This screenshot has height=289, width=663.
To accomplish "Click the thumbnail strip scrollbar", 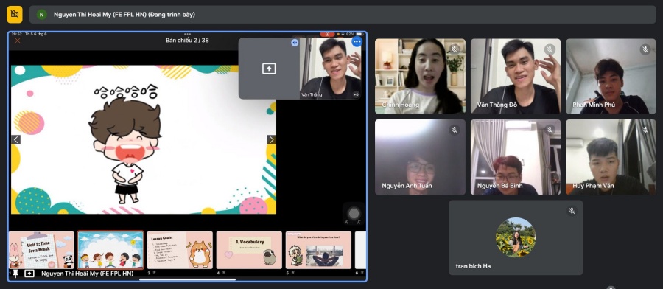I will (x=187, y=279).
